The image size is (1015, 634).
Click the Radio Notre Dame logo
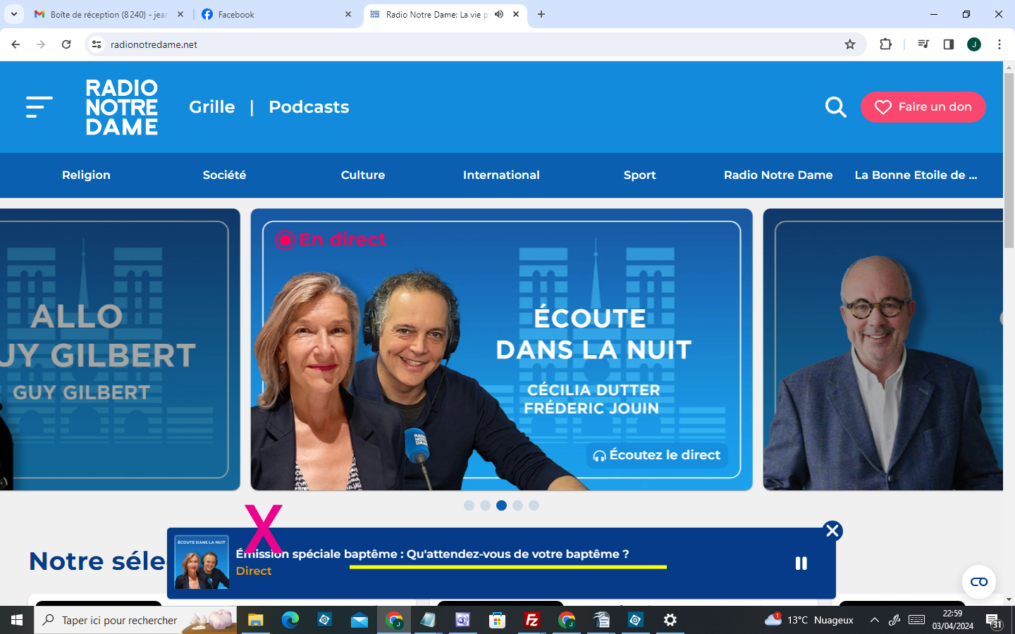click(122, 107)
